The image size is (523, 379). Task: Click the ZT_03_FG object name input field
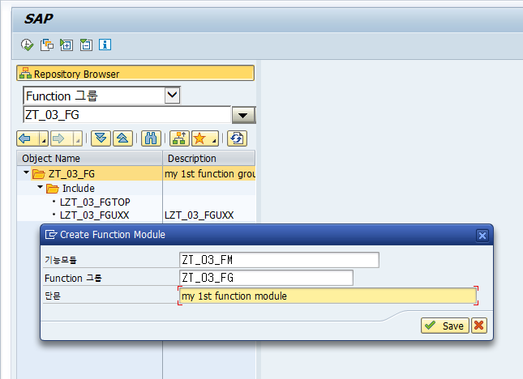pos(126,115)
